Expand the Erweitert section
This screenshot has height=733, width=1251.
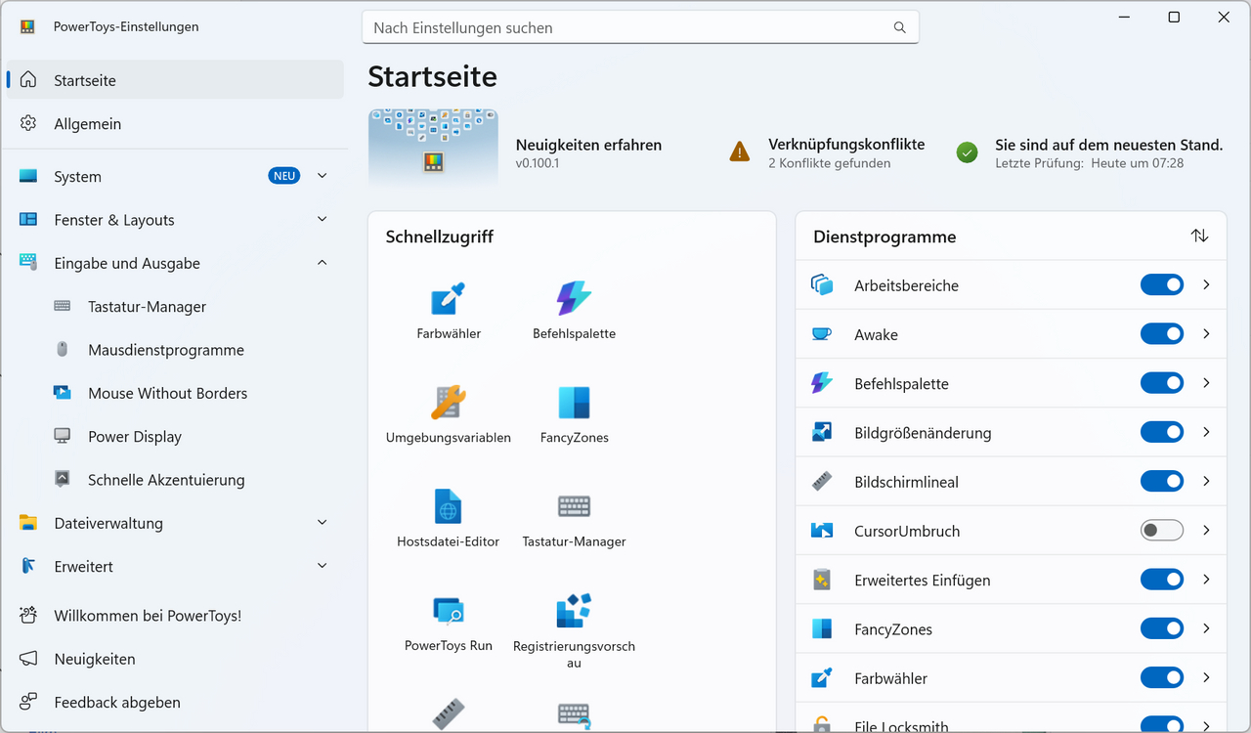coord(323,566)
